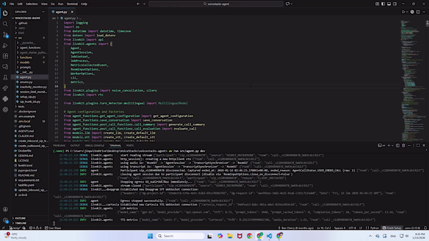Open the Selection menu
The image size is (429, 241).
click(x=32, y=4)
